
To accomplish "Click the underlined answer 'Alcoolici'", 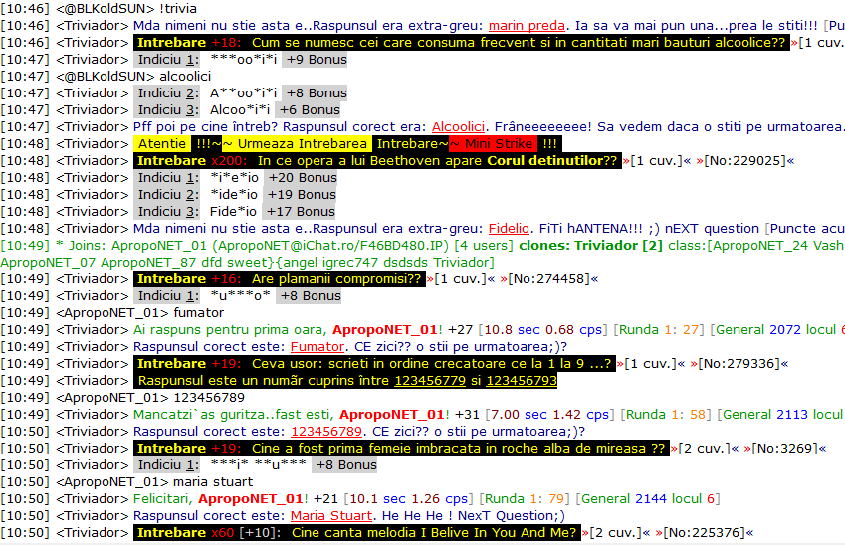I will click(x=458, y=127).
